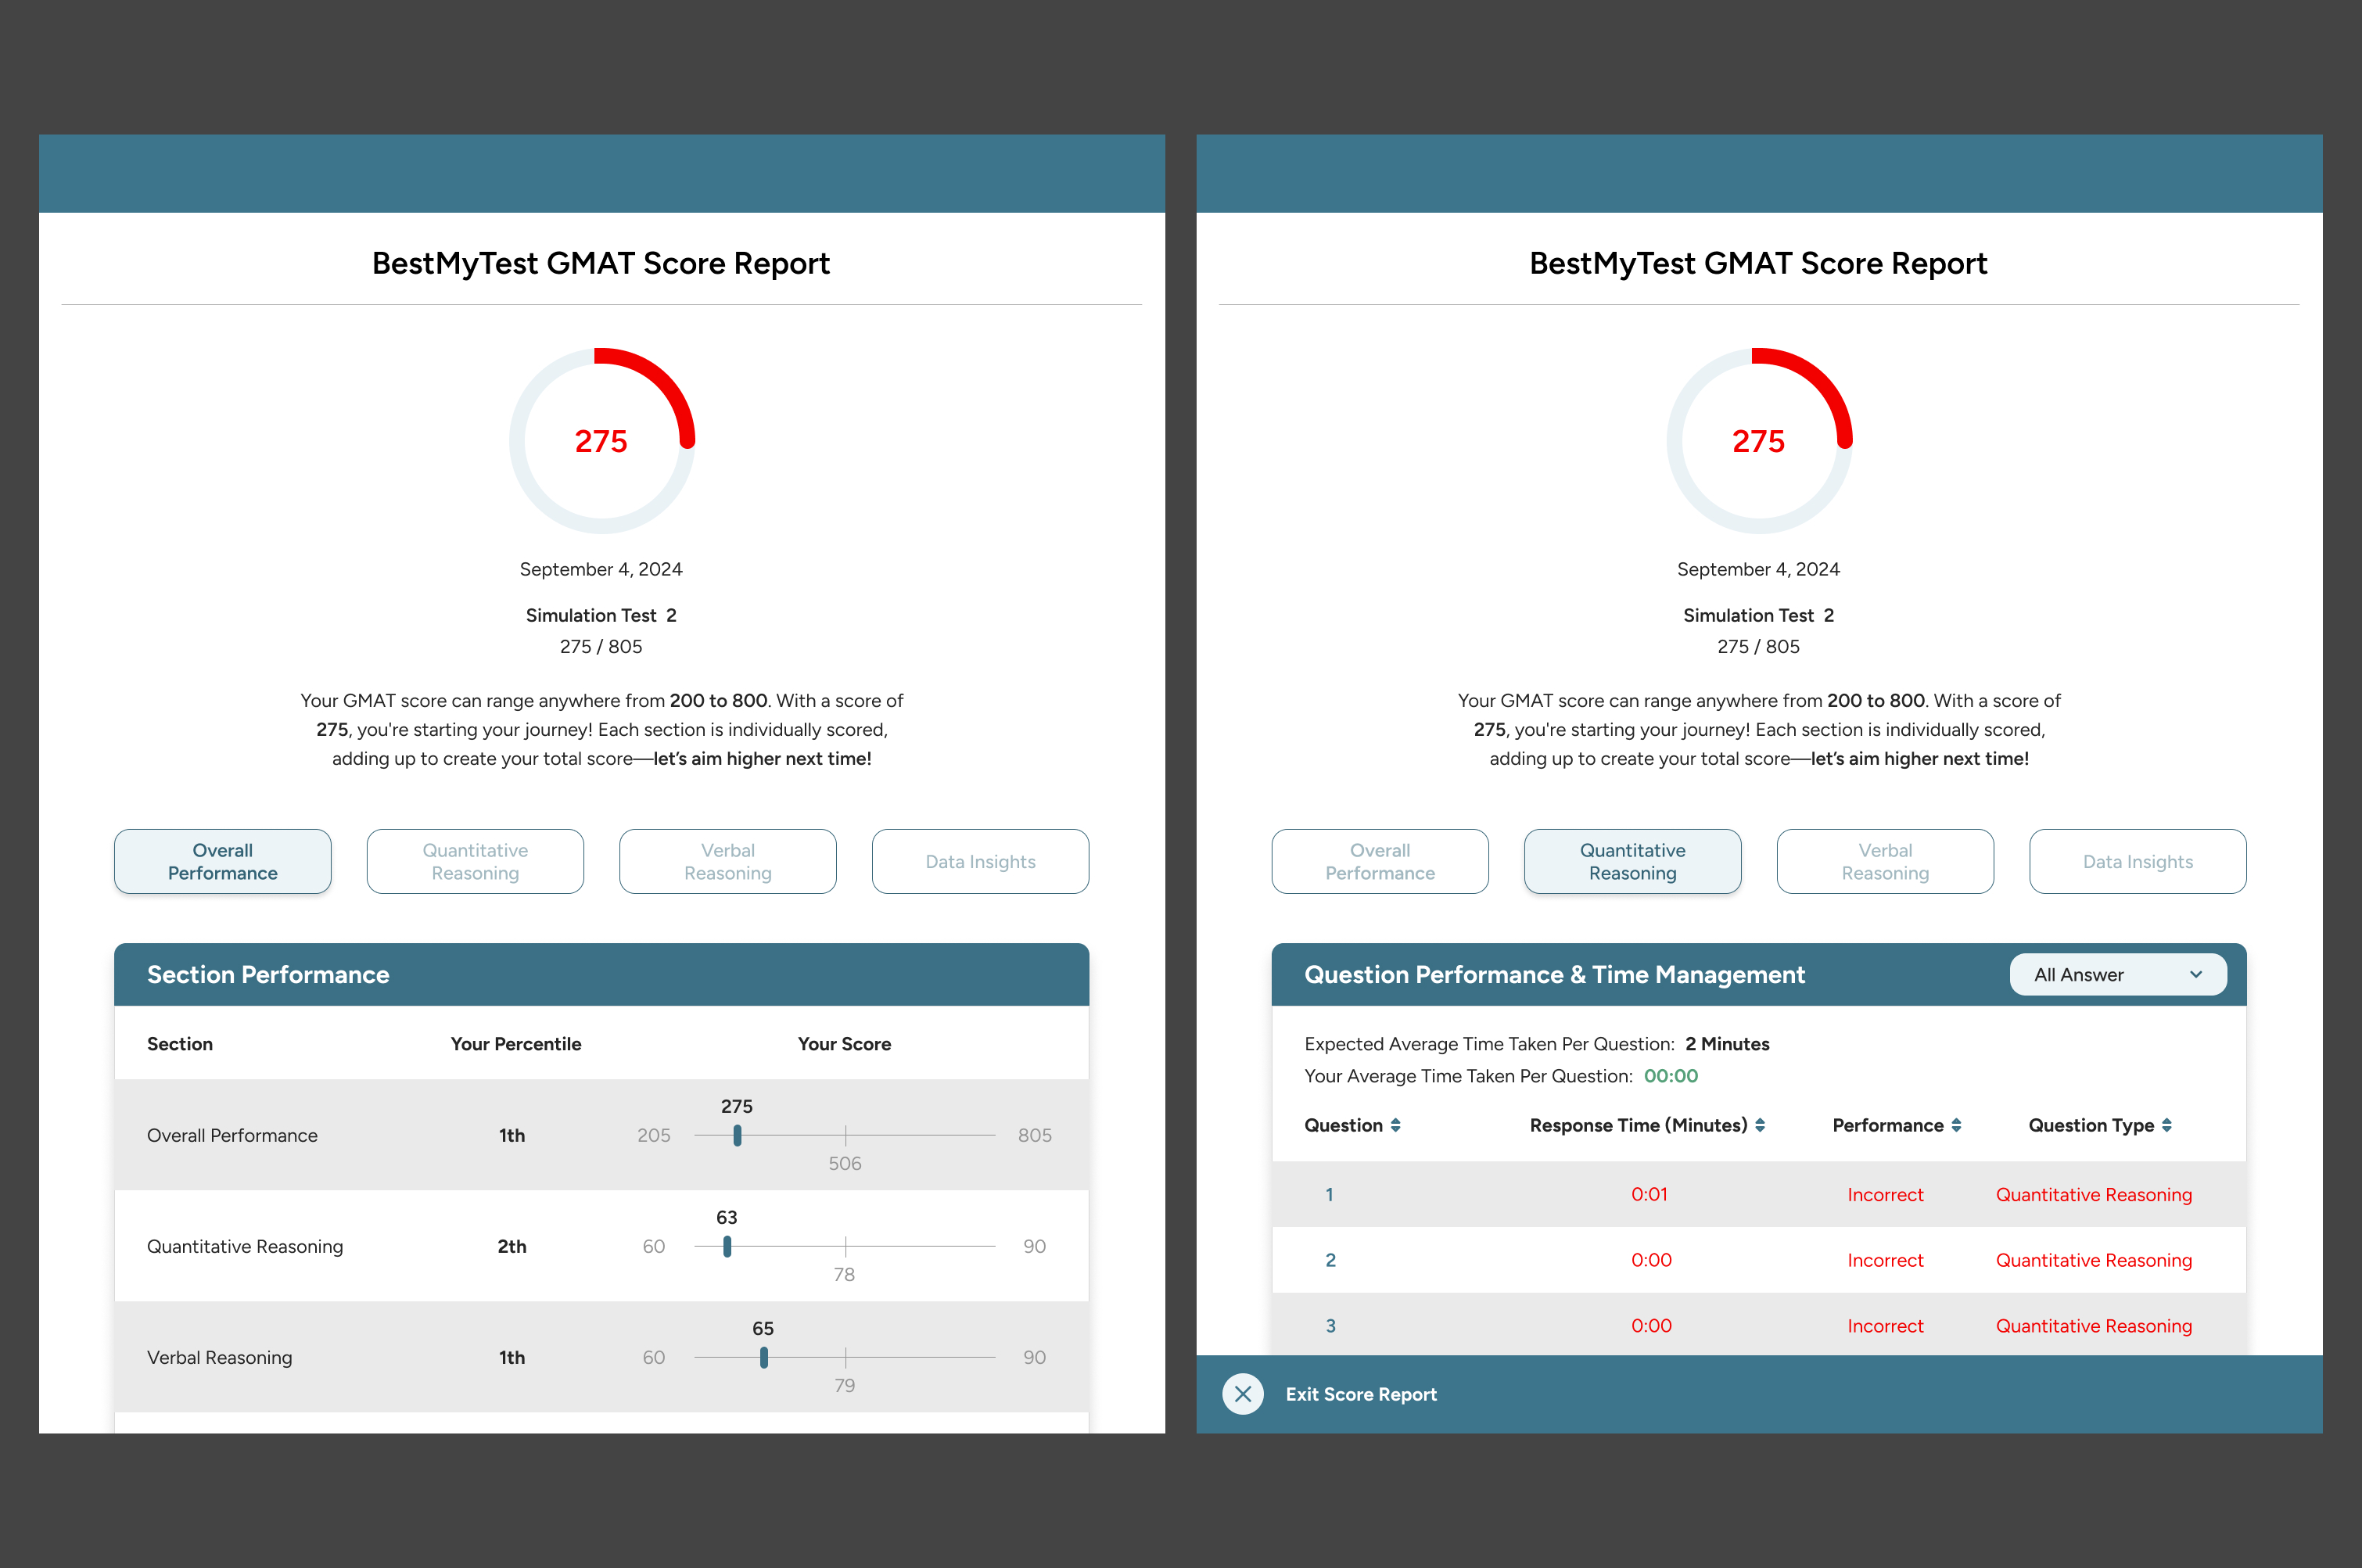This screenshot has width=2362, height=1568.
Task: Click Simulation Test 2 title in left report
Action: pos(601,616)
